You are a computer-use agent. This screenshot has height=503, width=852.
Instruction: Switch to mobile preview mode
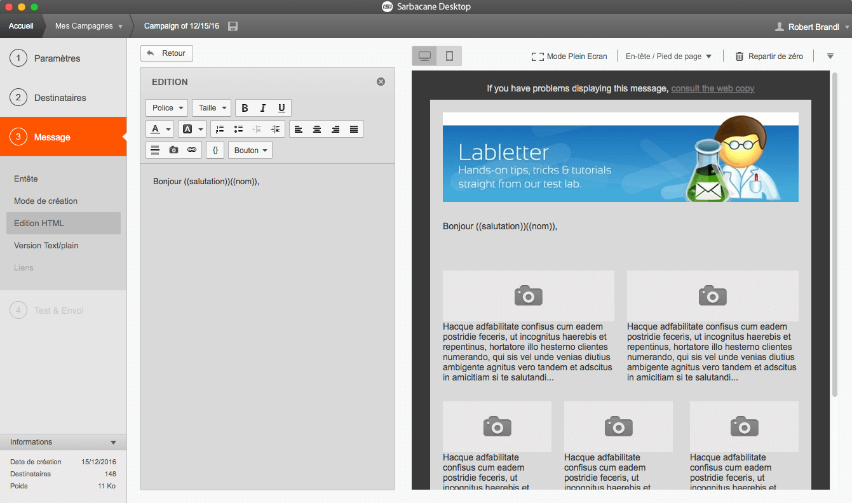449,56
